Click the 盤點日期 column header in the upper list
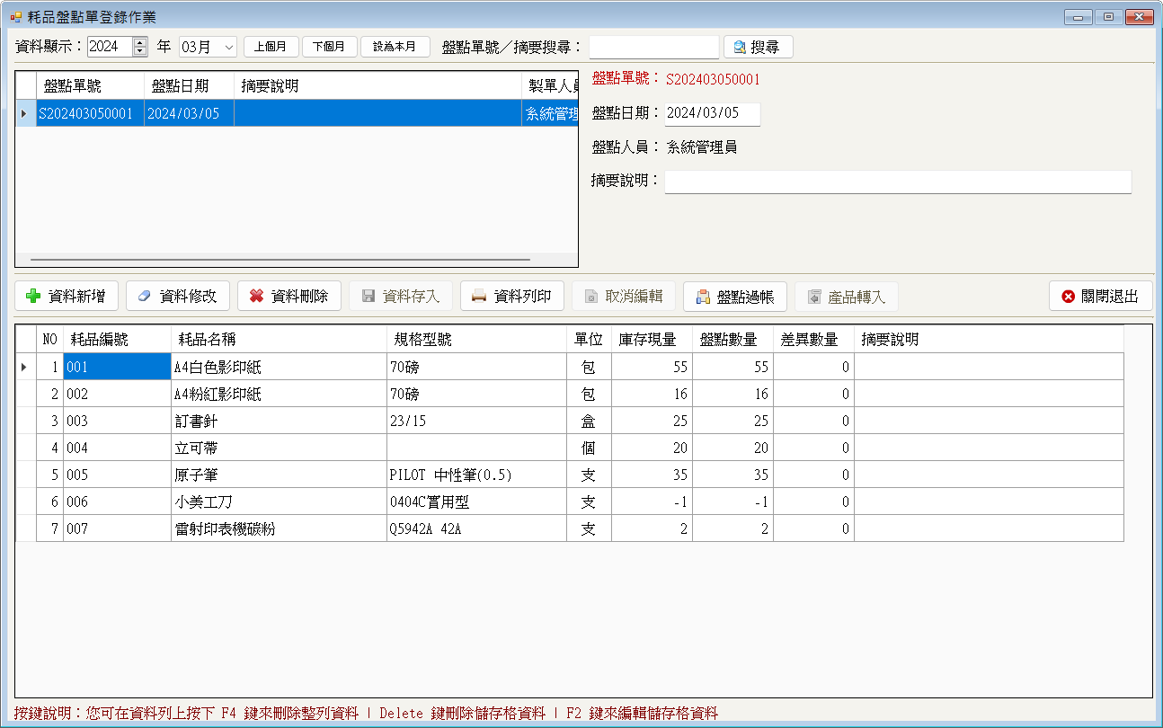This screenshot has height=728, width=1163. [189, 86]
